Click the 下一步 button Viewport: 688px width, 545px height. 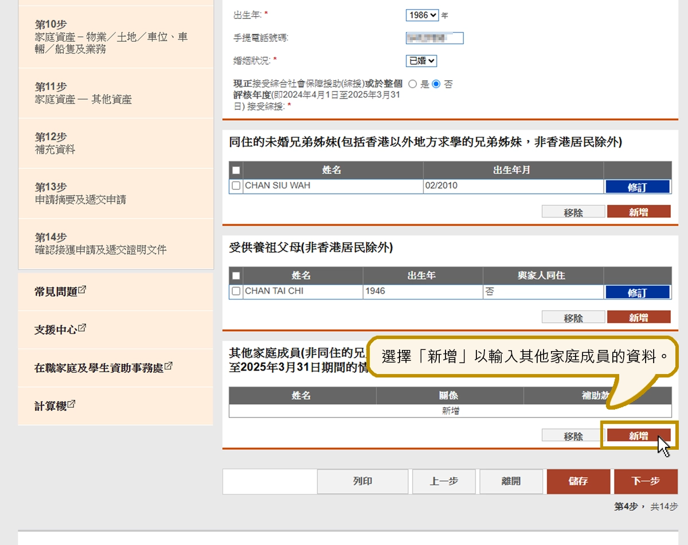tap(646, 481)
